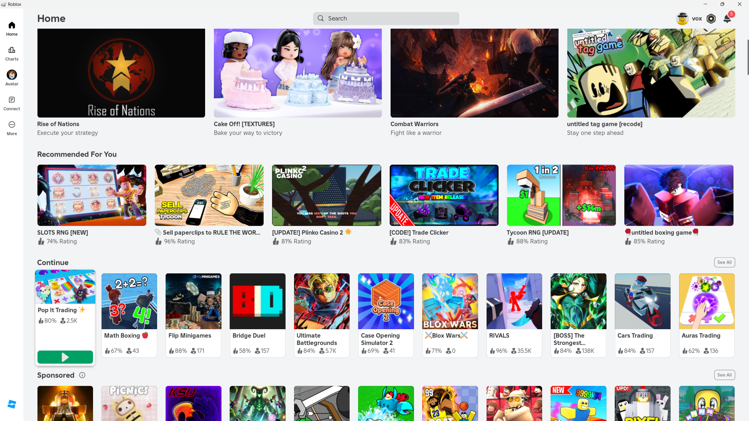749x421 pixels.
Task: Click into the Search field
Action: 386,18
